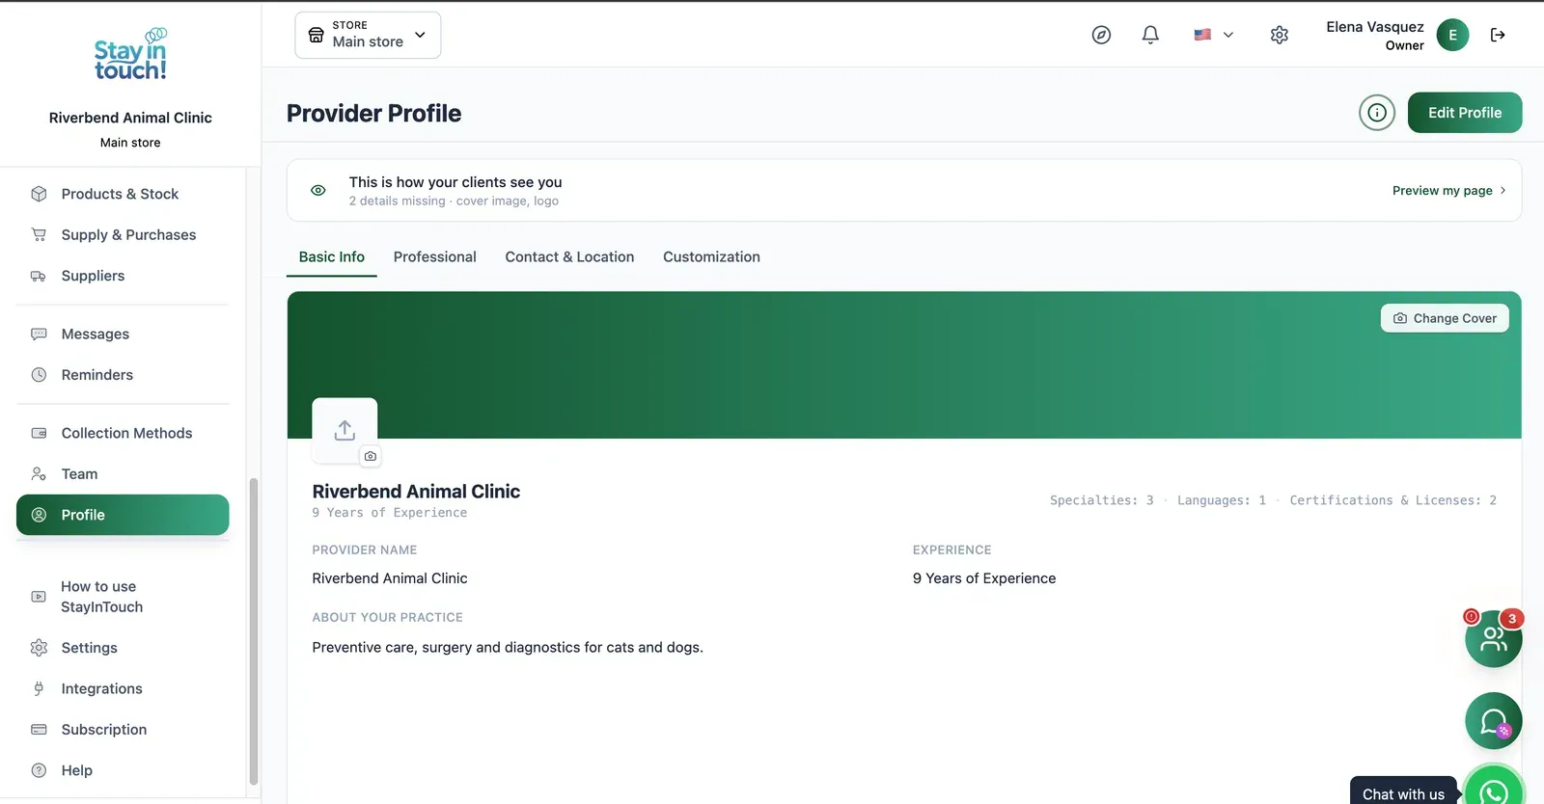
Task: Open Collection Methods in sidebar
Action: (x=123, y=433)
